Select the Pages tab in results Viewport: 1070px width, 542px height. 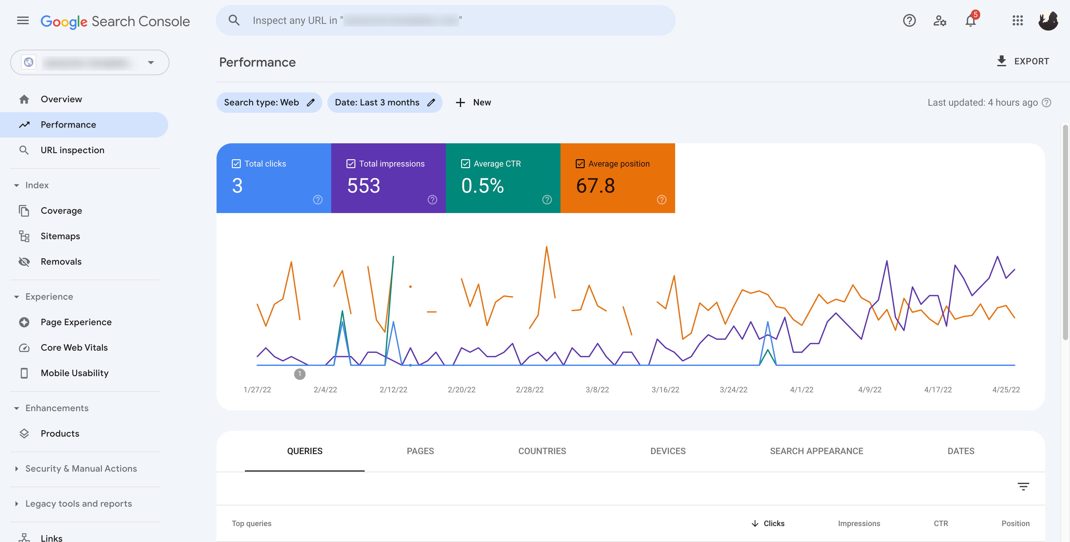pos(420,451)
